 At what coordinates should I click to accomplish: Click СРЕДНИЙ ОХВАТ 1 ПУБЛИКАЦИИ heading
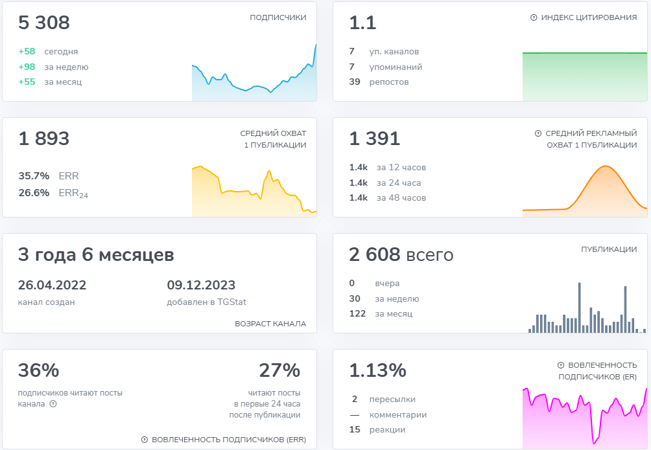coord(273,139)
